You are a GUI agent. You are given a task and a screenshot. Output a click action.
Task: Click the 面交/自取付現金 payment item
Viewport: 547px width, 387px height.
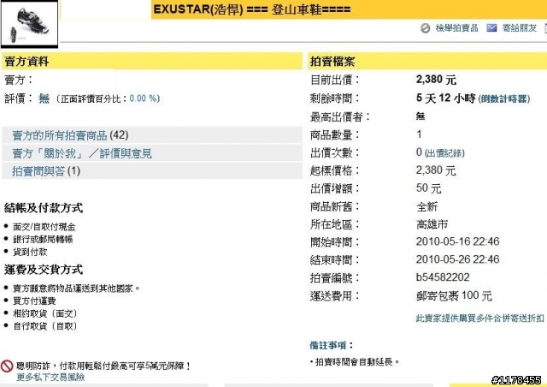[44, 227]
